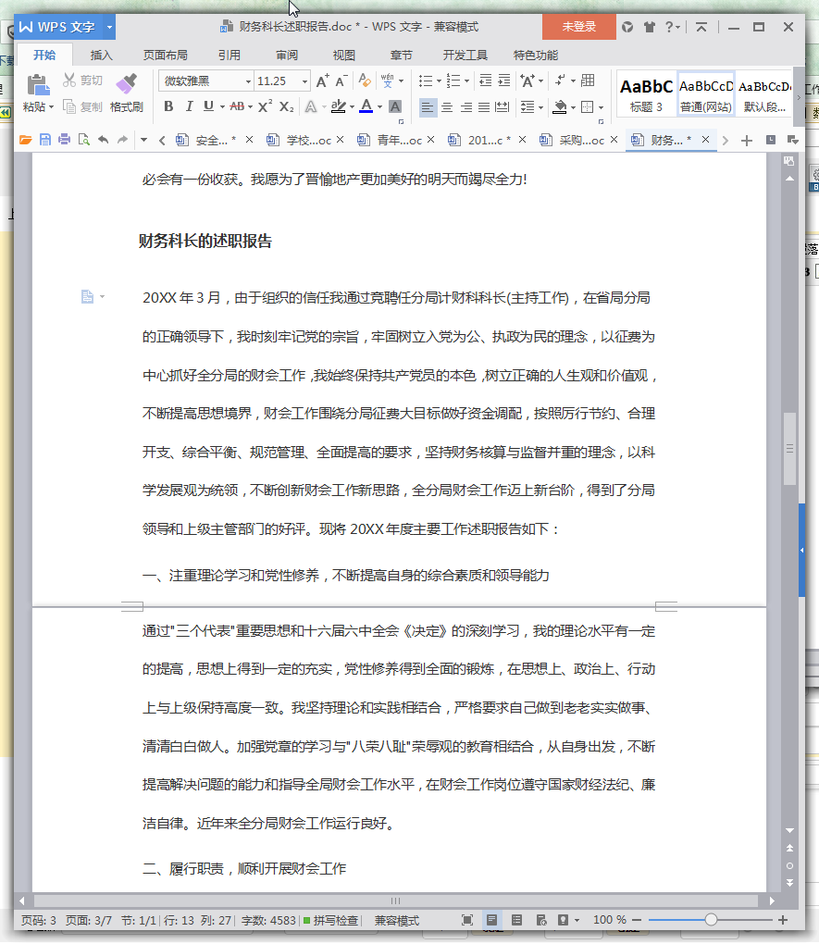Screen dimensions: 819x944
Task: Switch to the 视图 ribbon tab
Action: tap(344, 55)
